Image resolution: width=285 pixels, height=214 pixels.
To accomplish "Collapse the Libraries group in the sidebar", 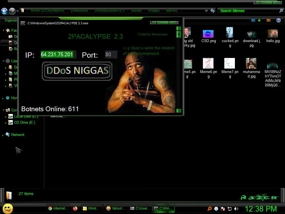I will (3, 61).
